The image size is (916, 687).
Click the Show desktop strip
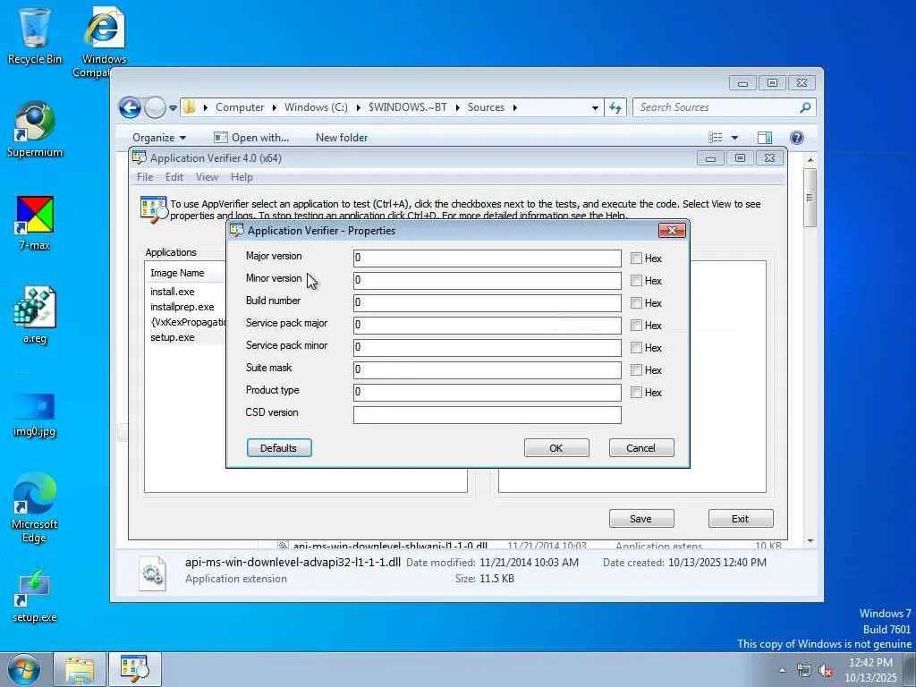[x=910, y=669]
